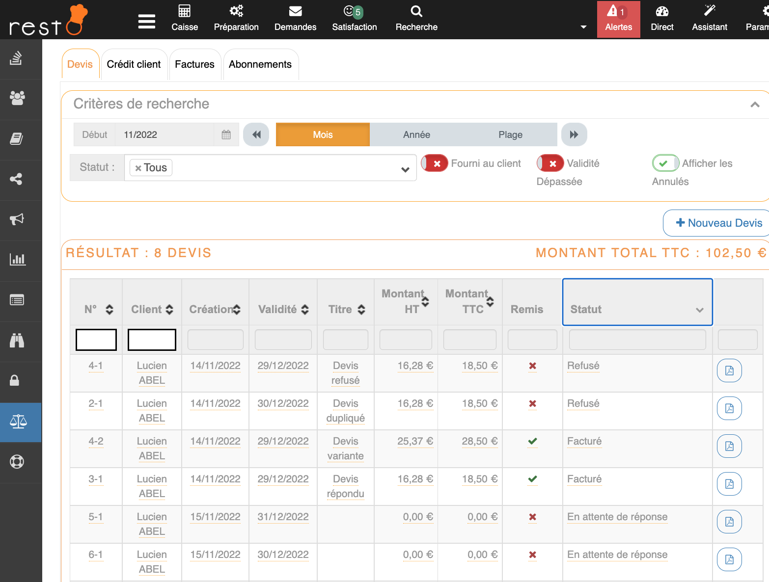Viewport: 769px width, 582px height.
Task: Switch to the Abonnements tab
Action: point(260,64)
